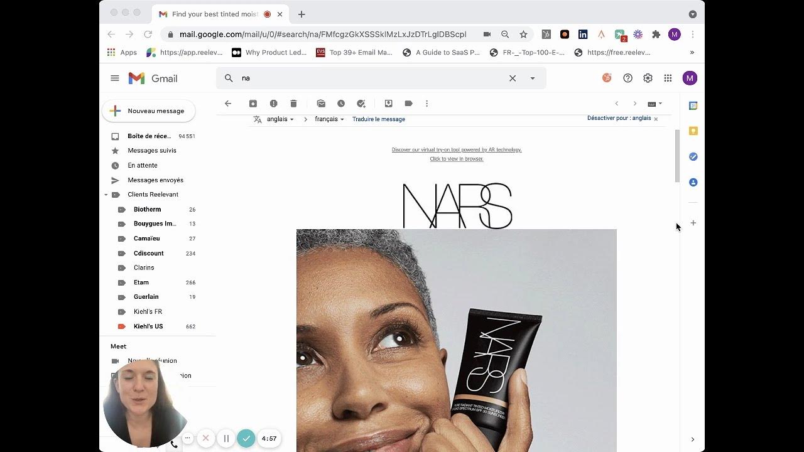Viewport: 804px width, 452px height.
Task: Add this email to Tasks
Action: (x=361, y=104)
